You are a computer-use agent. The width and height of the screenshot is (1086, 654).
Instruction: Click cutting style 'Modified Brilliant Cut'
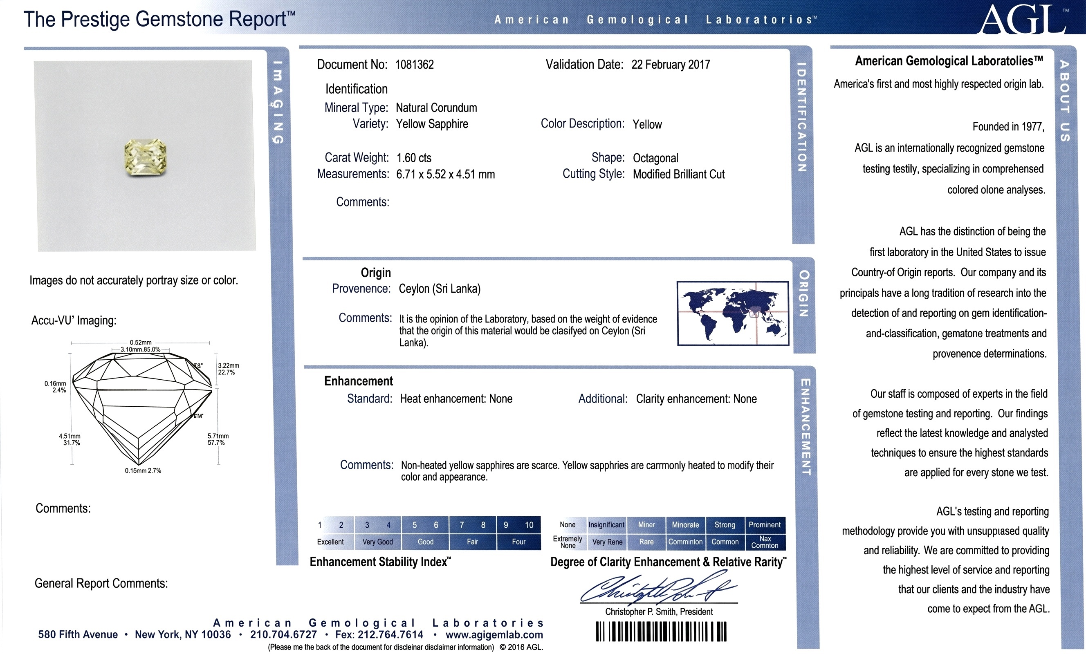(x=679, y=174)
